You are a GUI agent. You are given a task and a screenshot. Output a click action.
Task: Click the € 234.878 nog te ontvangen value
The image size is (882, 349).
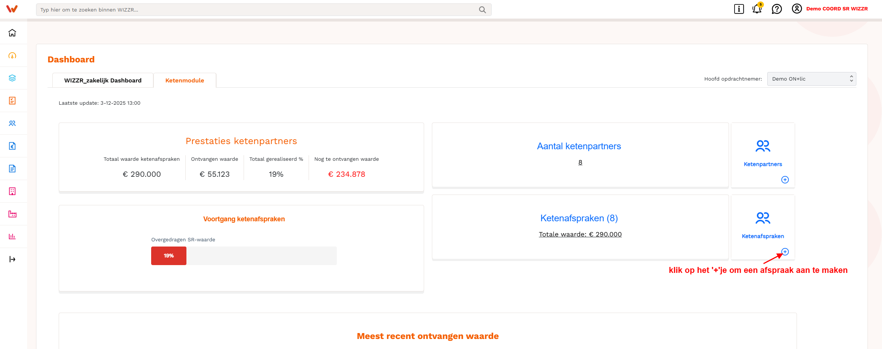(346, 174)
